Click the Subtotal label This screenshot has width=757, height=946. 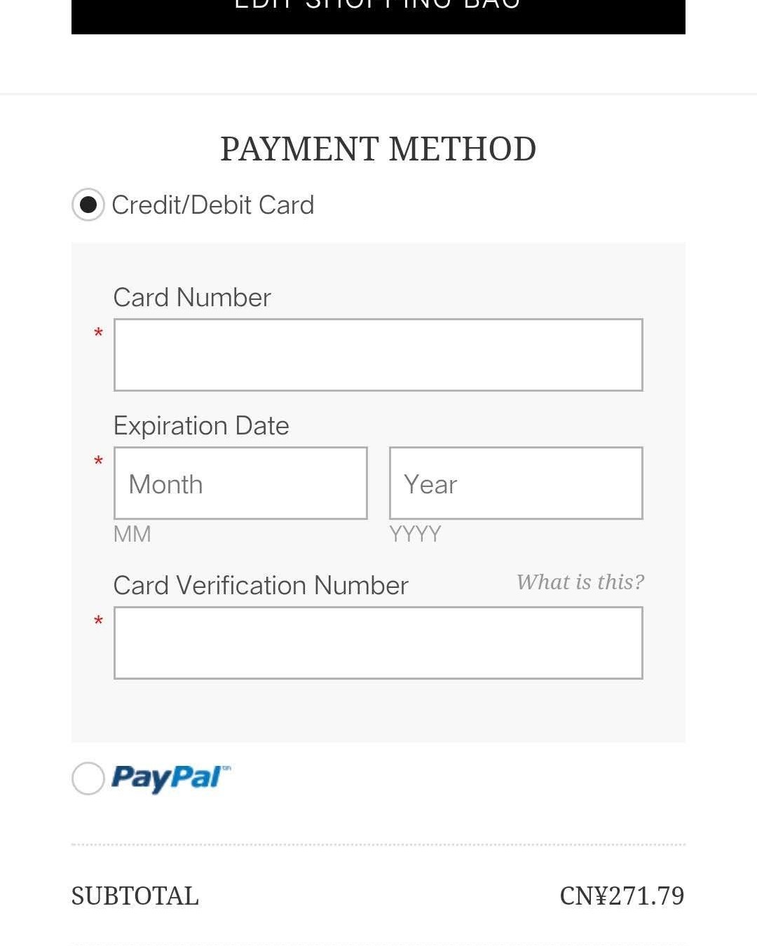135,896
